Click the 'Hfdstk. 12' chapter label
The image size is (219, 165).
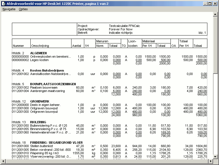point(19,101)
